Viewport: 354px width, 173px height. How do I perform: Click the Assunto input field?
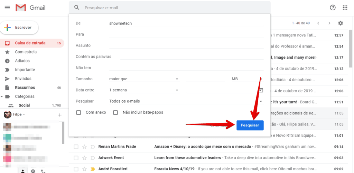186,45
